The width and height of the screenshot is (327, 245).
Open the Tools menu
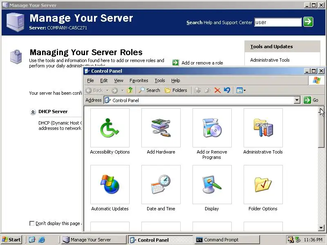tap(160, 80)
